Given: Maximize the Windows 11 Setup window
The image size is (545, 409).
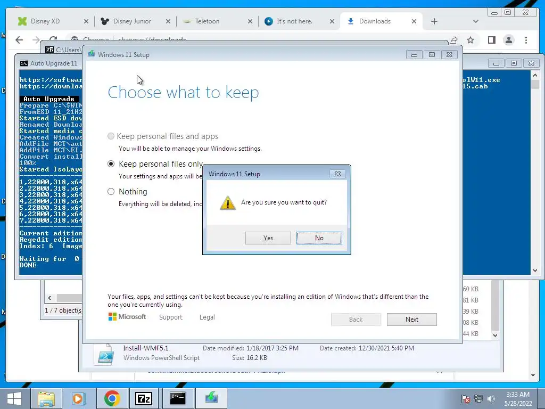Looking at the screenshot, I should click(x=432, y=55).
